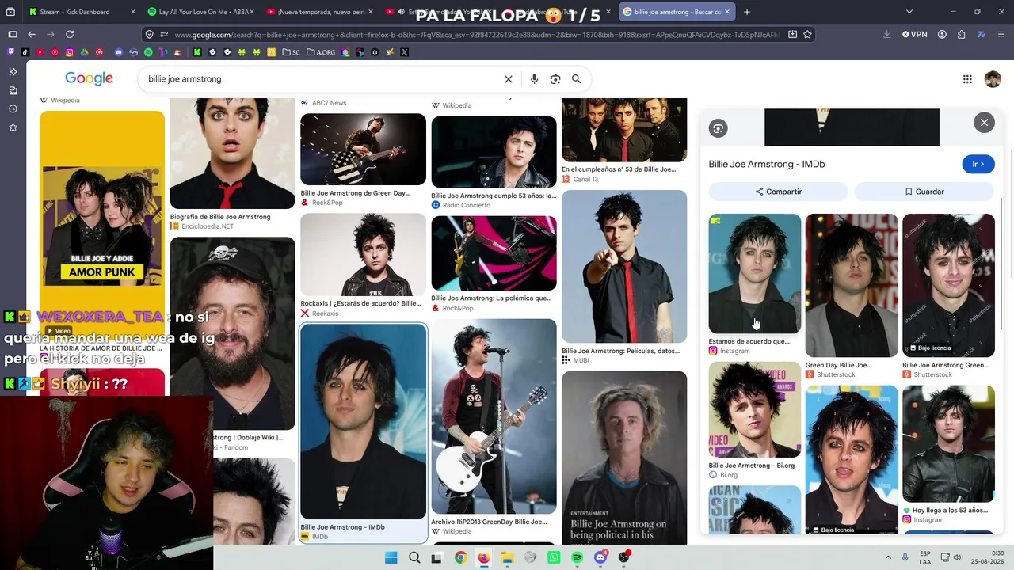
Task: Open the sidebar bookmarks star icon
Action: (x=13, y=127)
